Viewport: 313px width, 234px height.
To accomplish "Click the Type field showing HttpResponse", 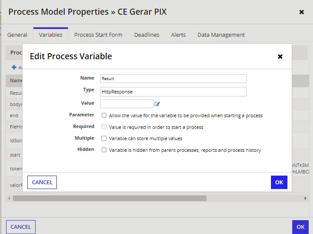I will click(x=173, y=92).
